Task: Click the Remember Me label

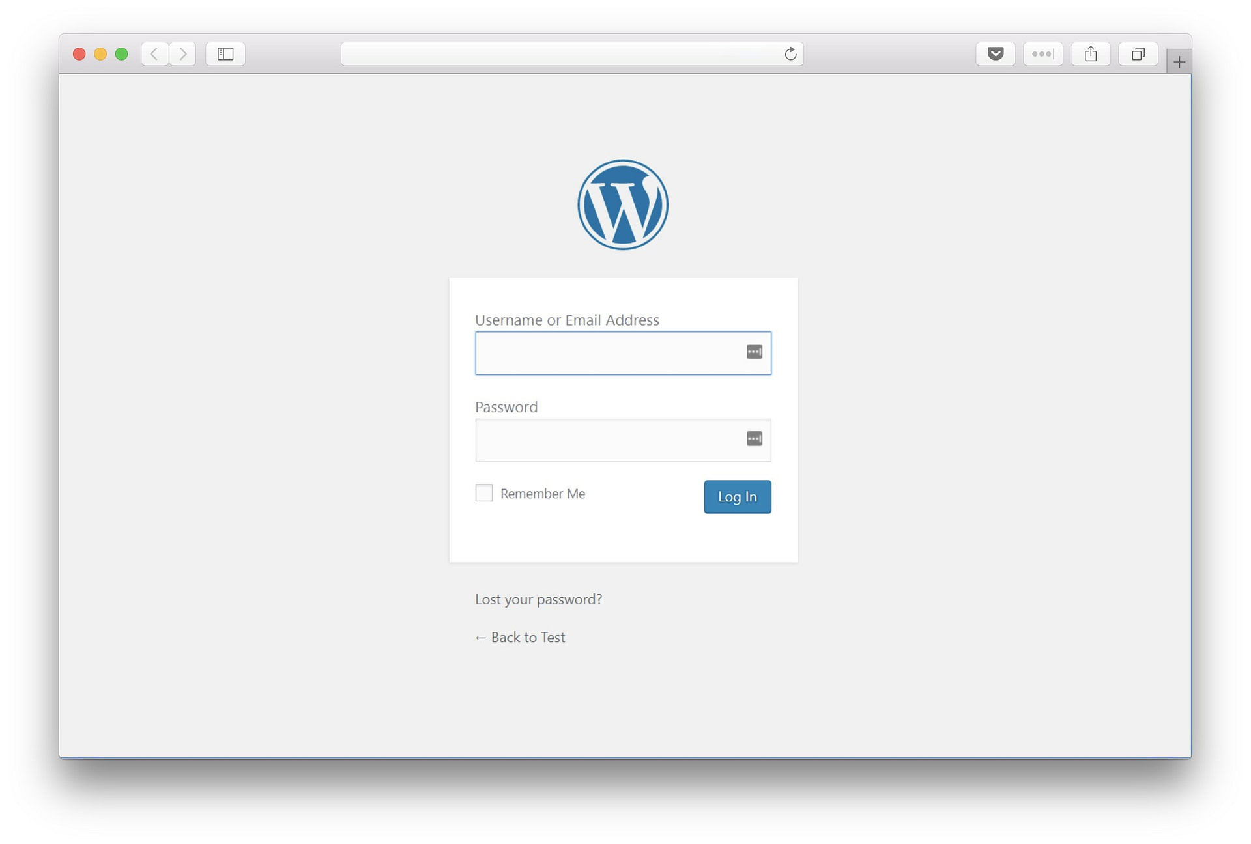Action: pyautogui.click(x=543, y=494)
